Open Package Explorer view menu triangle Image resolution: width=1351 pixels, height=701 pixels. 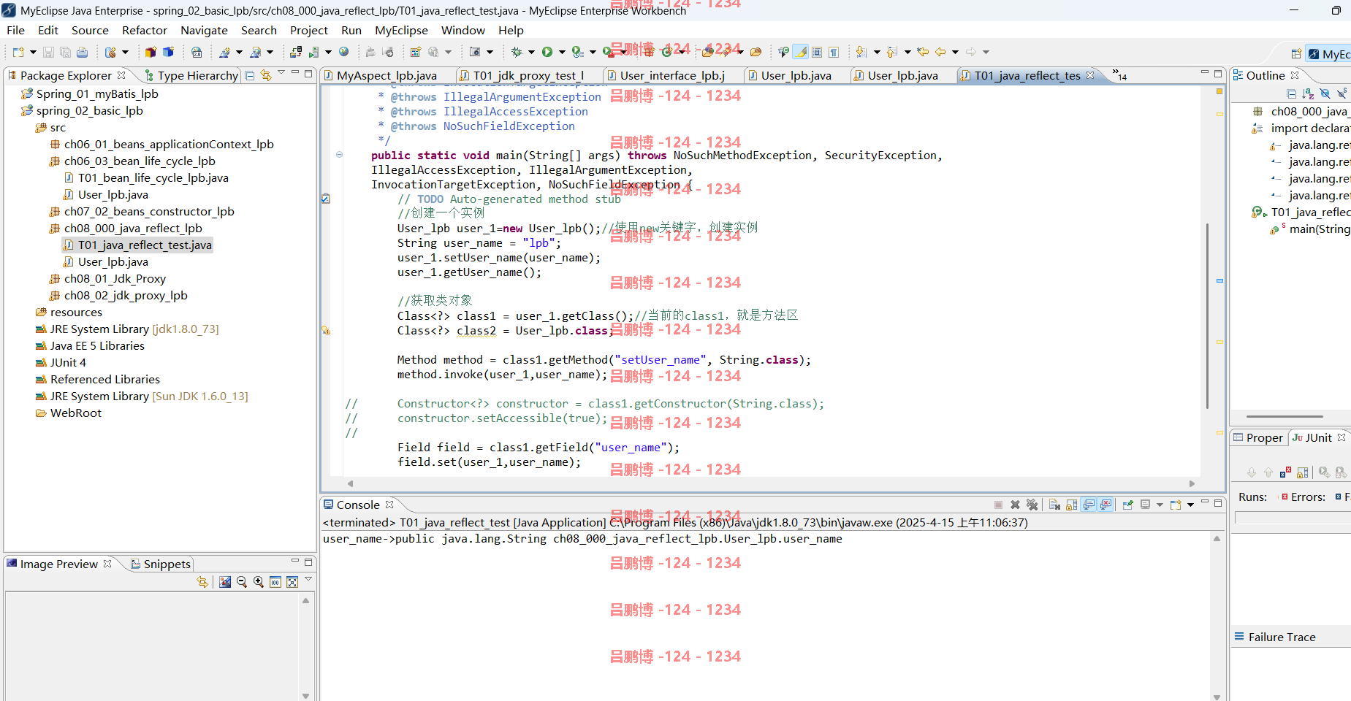click(x=281, y=73)
